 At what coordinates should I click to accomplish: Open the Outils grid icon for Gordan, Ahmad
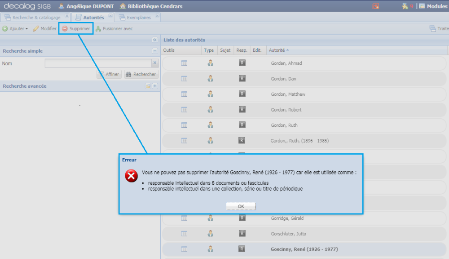[184, 63]
